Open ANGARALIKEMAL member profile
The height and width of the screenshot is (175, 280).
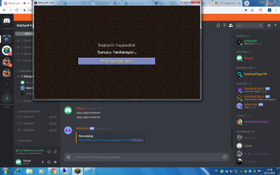pos(256,122)
